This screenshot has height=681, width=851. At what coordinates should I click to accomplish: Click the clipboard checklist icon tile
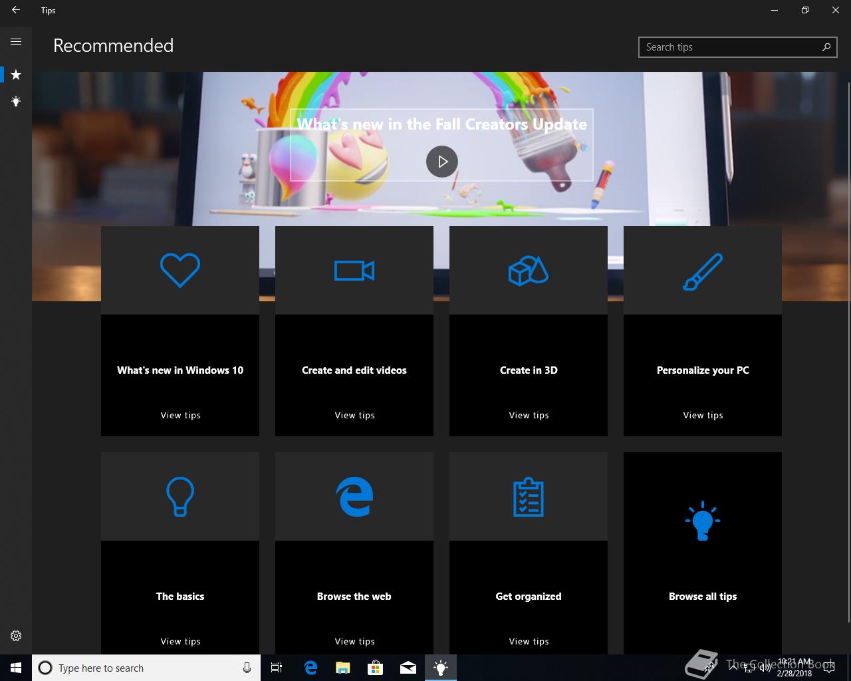tap(529, 497)
